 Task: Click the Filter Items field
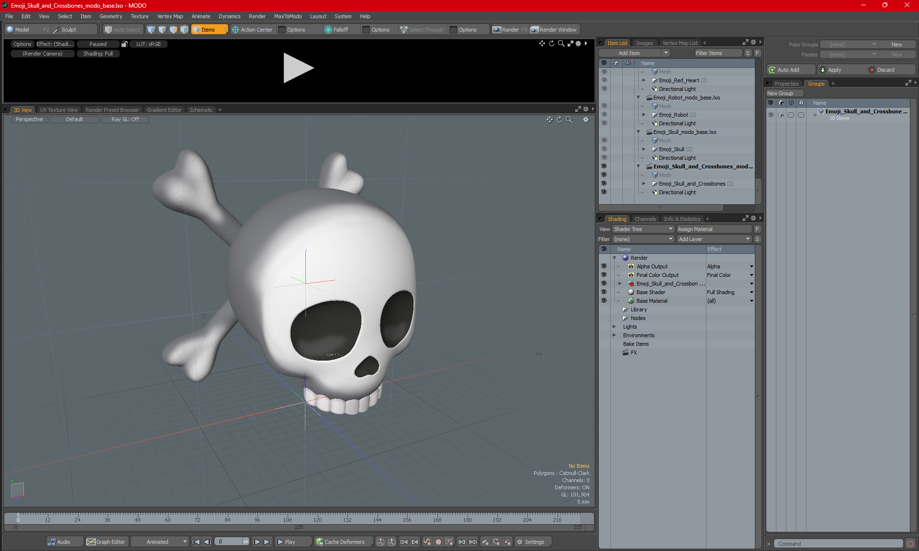point(718,53)
